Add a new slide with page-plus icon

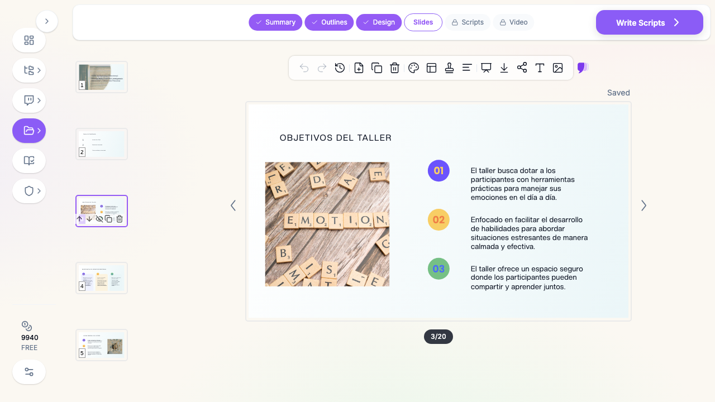click(359, 68)
